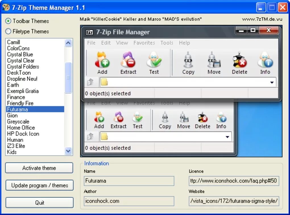Click the theme list scroll down arrow
Image resolution: width=290 pixels, height=215 pixels.
[68, 151]
